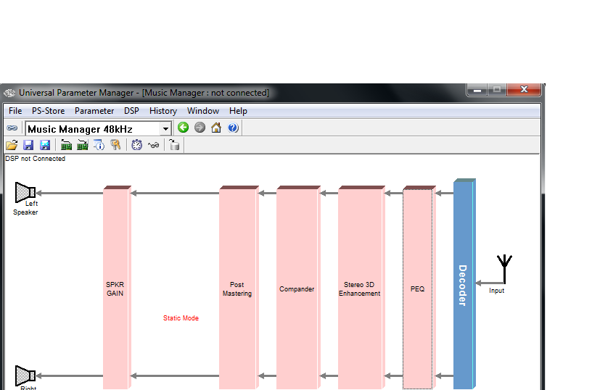Click the eyeglasses monitor icon
Screen dimensions: 592x390
point(153,145)
